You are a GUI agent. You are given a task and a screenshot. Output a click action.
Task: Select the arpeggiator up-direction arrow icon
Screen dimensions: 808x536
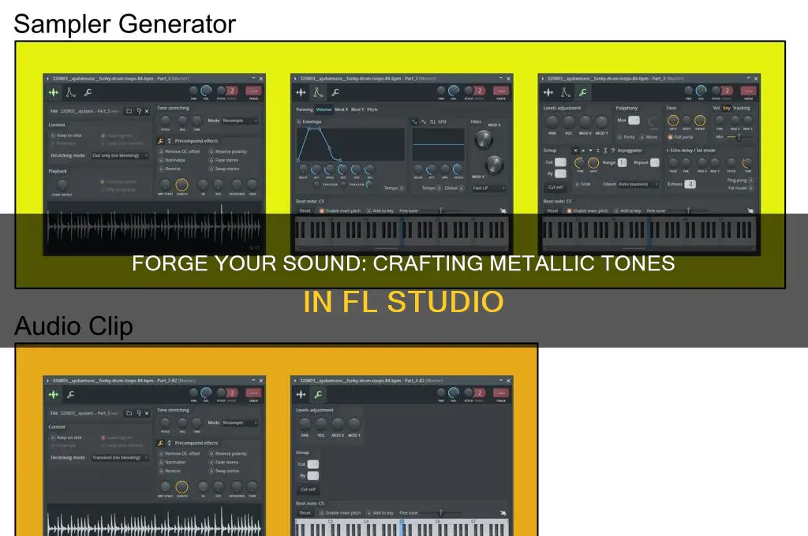click(x=583, y=151)
